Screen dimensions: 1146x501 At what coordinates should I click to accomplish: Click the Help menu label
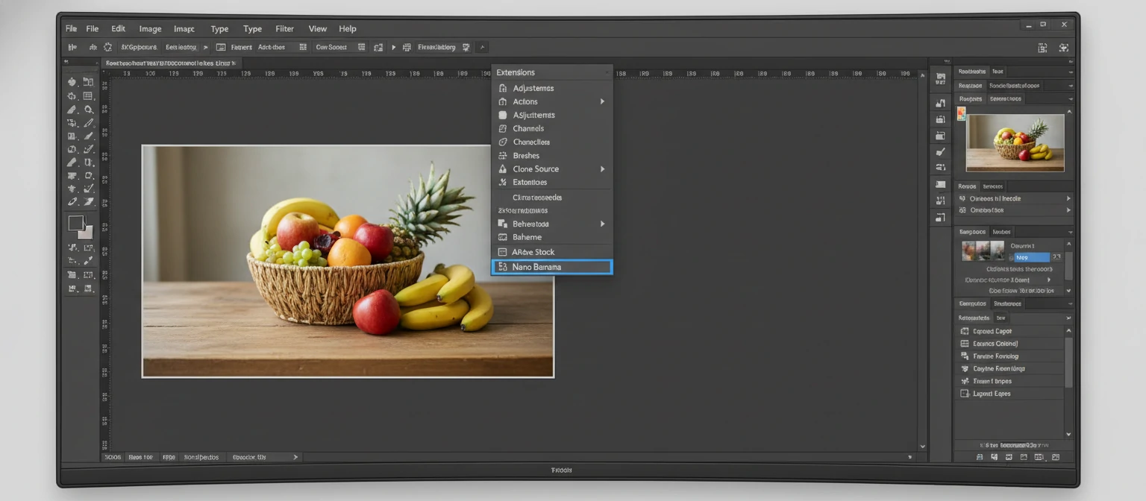coord(347,28)
